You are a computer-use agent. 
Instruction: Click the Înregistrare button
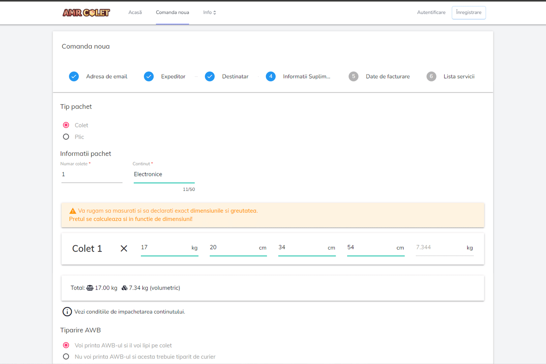click(468, 12)
